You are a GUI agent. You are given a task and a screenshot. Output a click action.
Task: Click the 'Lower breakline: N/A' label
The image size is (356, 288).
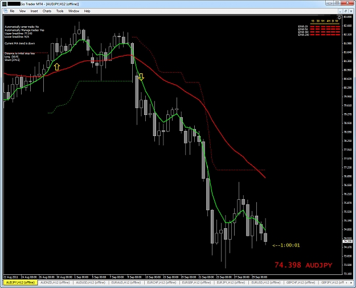pos(17,36)
